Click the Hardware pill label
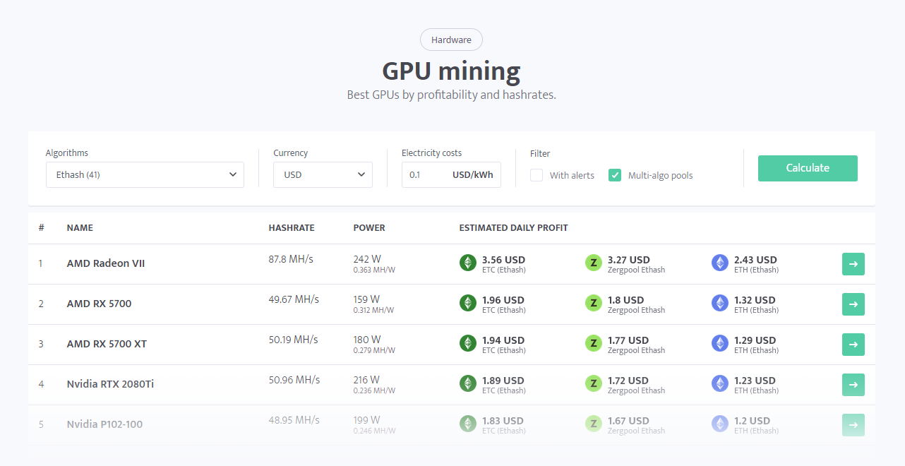This screenshot has height=466, width=905. coord(451,40)
